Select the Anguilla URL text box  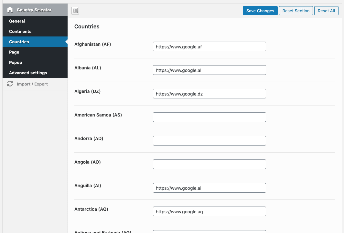(209, 187)
